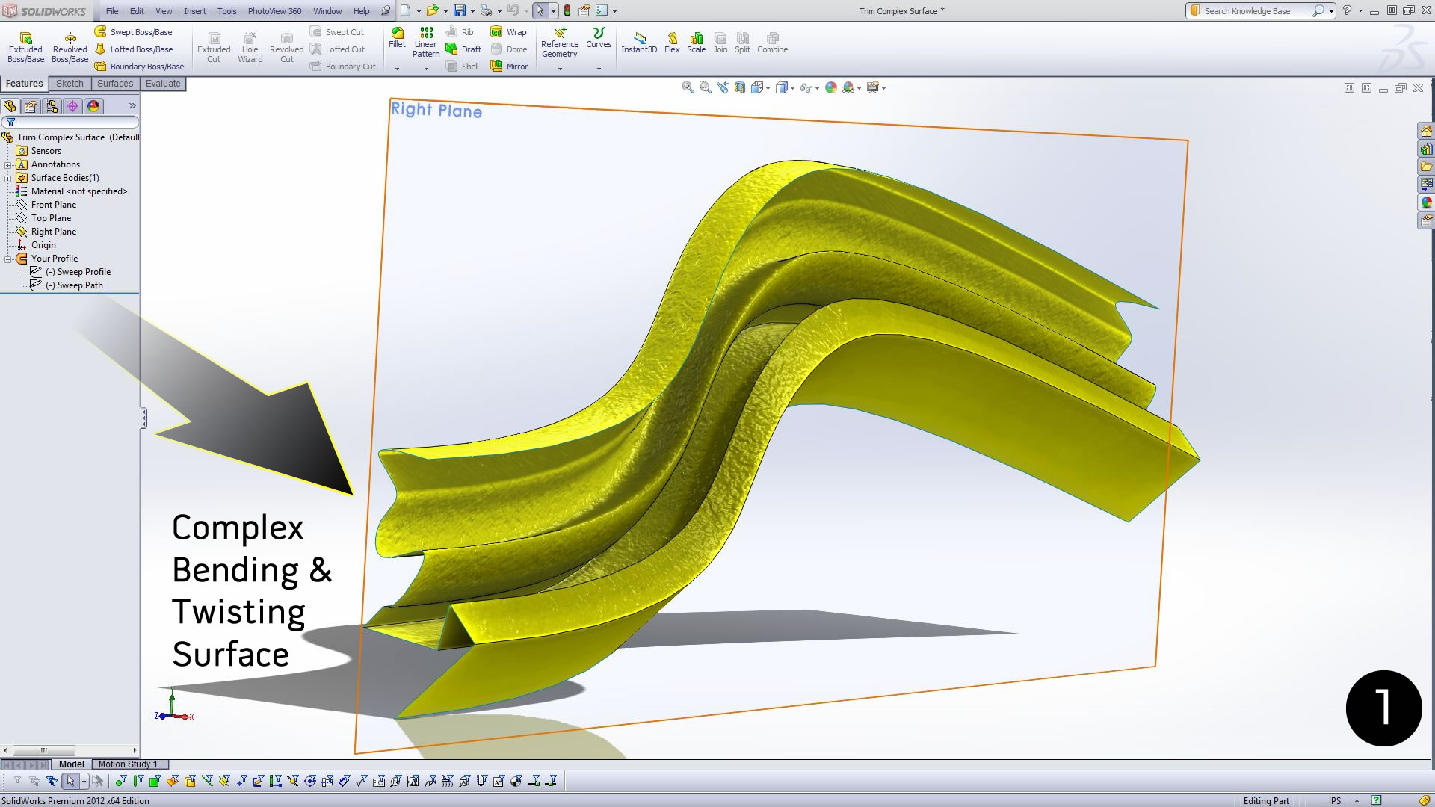Toggle the Instant3D mode
The width and height of the screenshot is (1435, 807).
[x=639, y=41]
